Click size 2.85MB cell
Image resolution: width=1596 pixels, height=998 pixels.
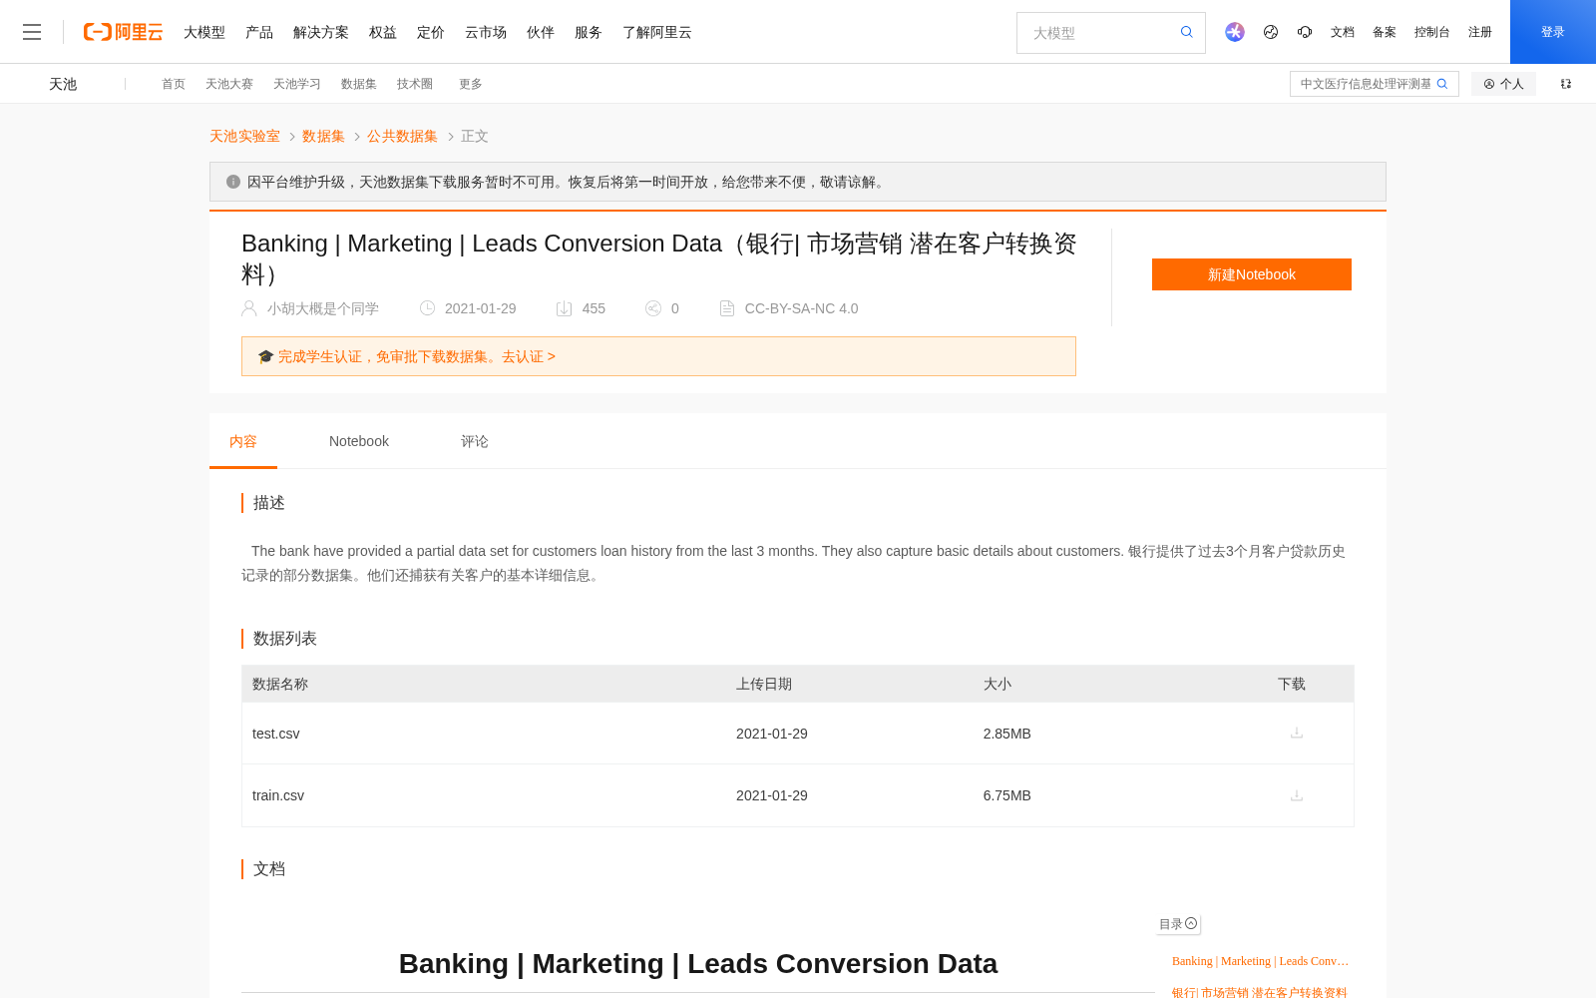(1007, 734)
